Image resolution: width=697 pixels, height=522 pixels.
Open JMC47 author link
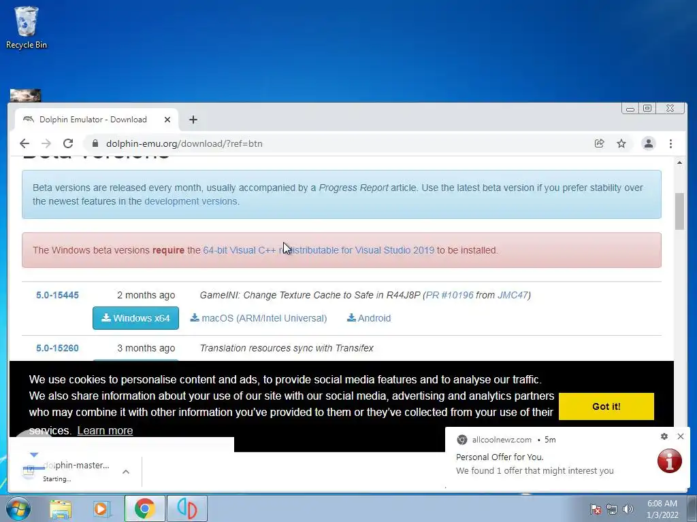(513, 295)
